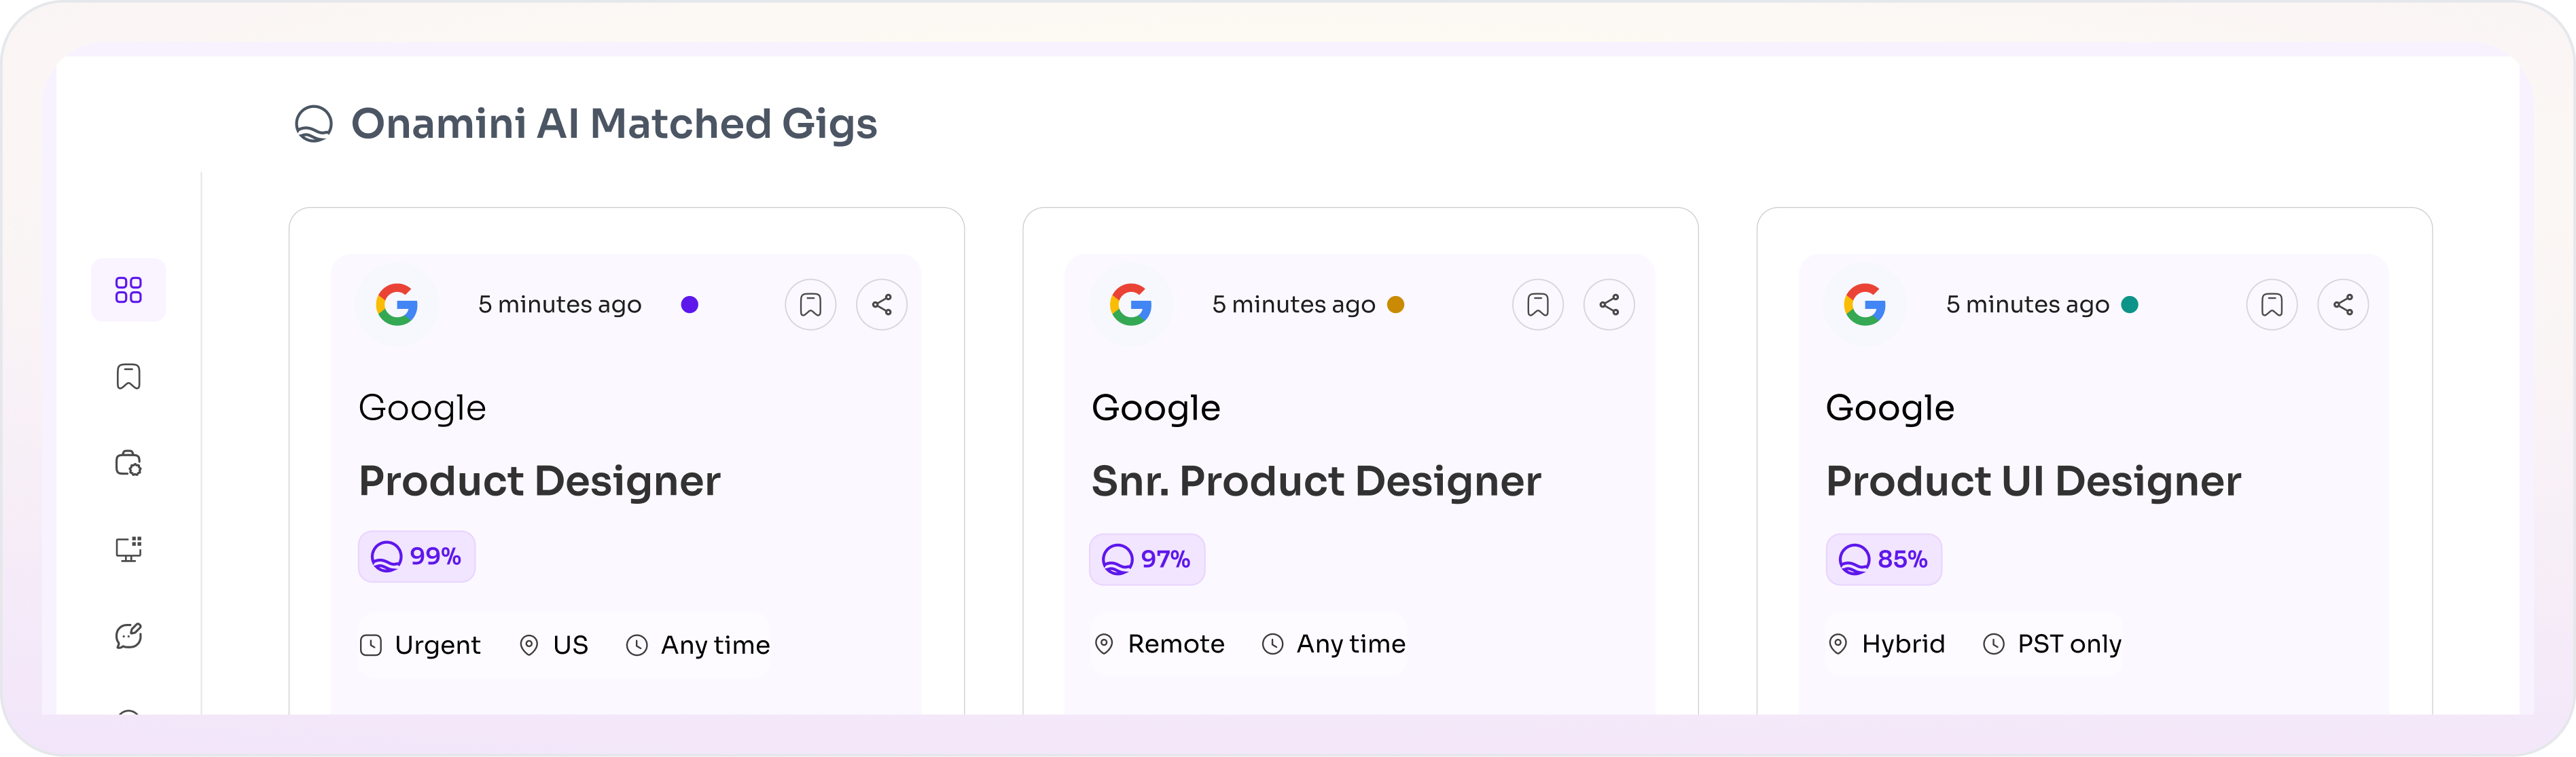Click the 99% match score badge

point(416,557)
